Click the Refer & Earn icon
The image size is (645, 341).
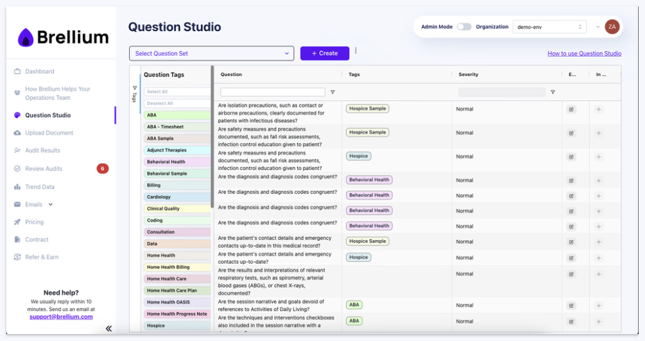17,257
